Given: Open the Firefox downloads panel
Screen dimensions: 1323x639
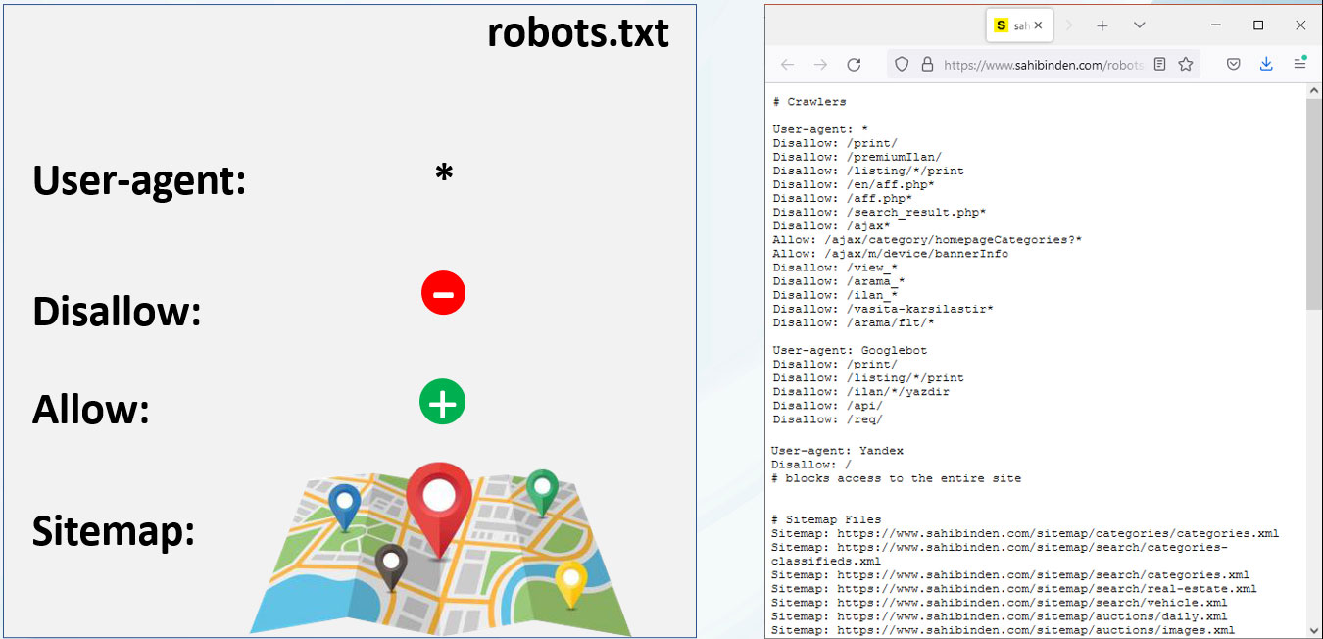Looking at the screenshot, I should pos(1266,65).
